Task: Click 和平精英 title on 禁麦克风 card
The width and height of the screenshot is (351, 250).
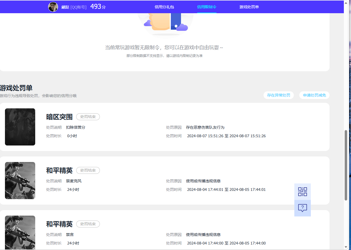Action: point(59,171)
